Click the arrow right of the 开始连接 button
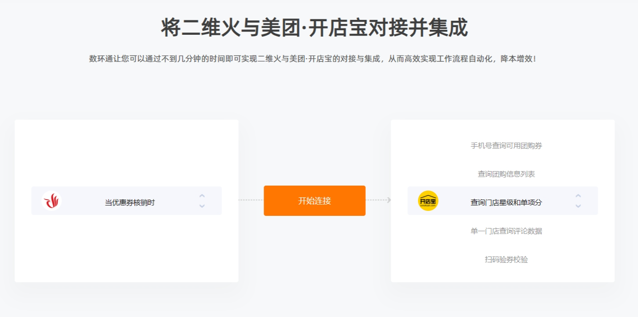The height and width of the screenshot is (317, 638). pyautogui.click(x=388, y=200)
